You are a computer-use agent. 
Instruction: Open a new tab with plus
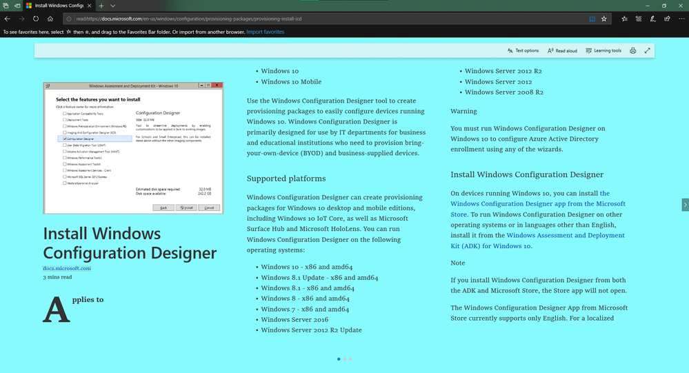tap(101, 6)
